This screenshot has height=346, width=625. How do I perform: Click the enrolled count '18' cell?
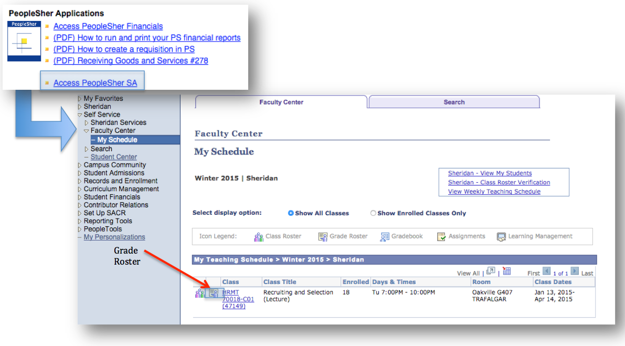346,292
